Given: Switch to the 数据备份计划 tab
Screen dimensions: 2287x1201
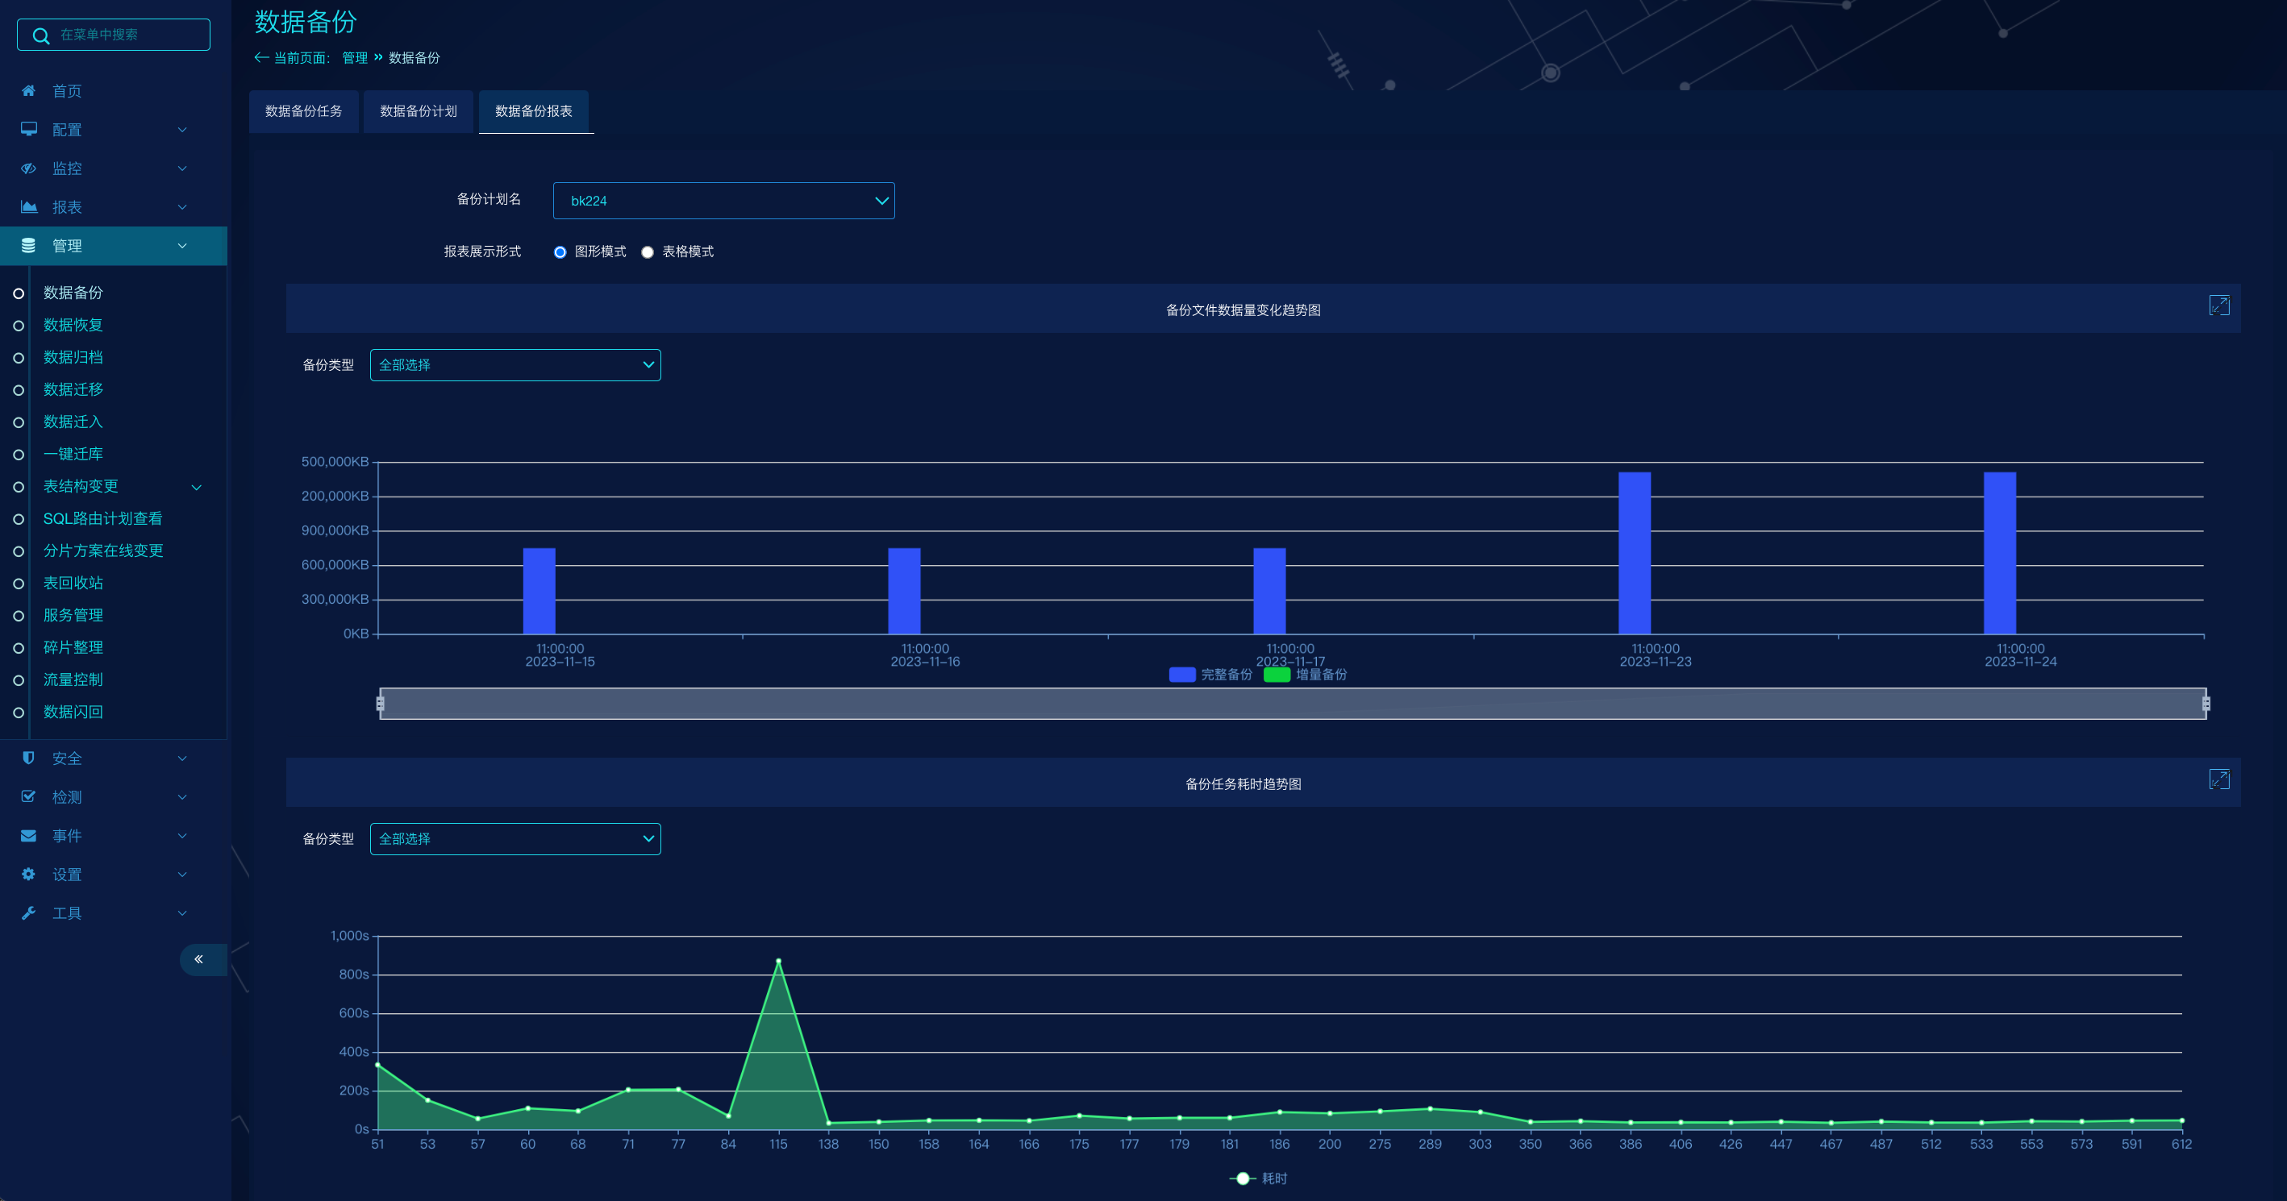Looking at the screenshot, I should click(x=419, y=111).
